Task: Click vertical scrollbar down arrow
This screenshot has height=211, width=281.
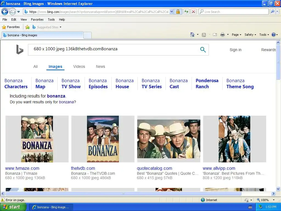Action: click(278, 189)
